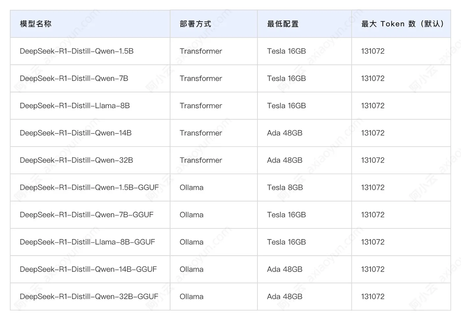The width and height of the screenshot is (461, 321).
Task: Click Transformer in the Qwen-7B row
Action: [x=201, y=78]
